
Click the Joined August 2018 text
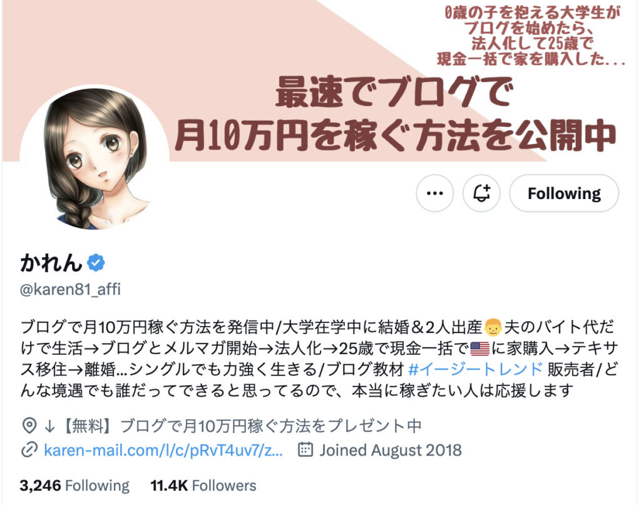[391, 451]
